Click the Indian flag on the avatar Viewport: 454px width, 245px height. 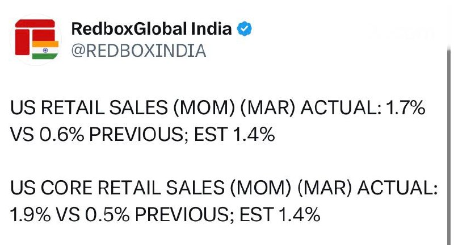(45, 49)
